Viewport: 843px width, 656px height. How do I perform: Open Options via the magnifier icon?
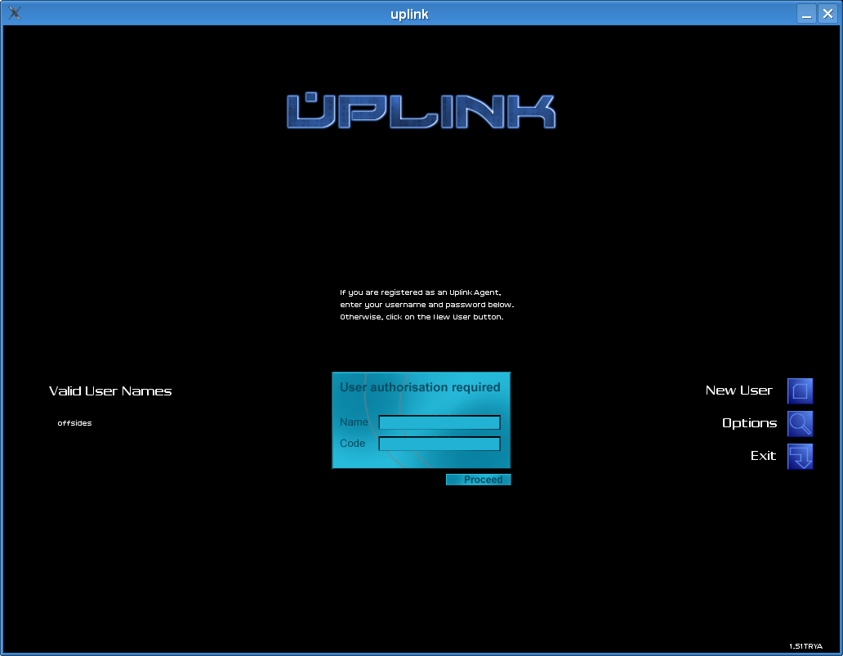coord(800,424)
